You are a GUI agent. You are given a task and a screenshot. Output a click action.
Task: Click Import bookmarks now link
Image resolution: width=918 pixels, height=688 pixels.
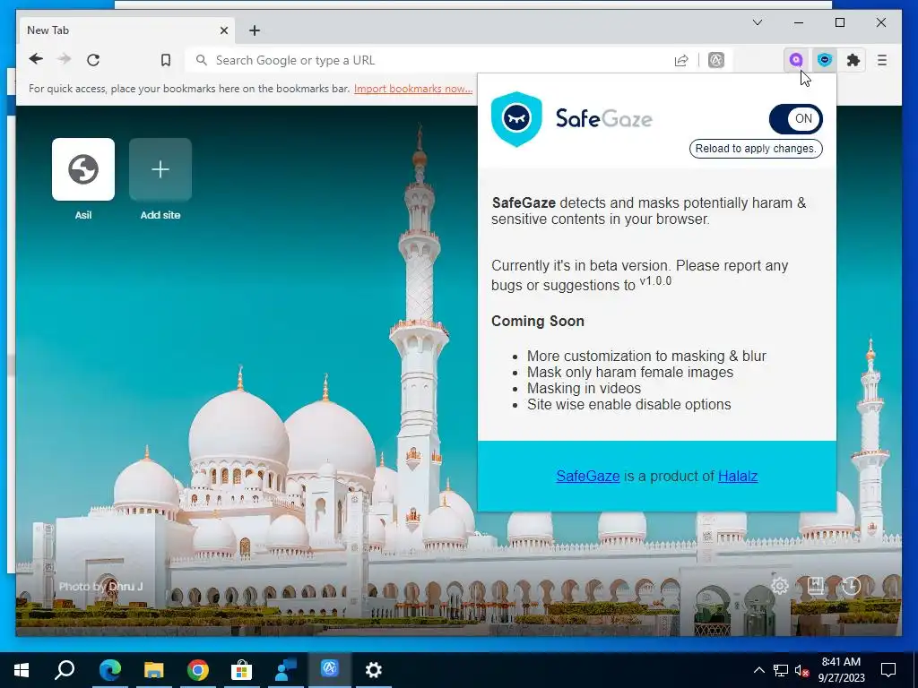point(412,89)
